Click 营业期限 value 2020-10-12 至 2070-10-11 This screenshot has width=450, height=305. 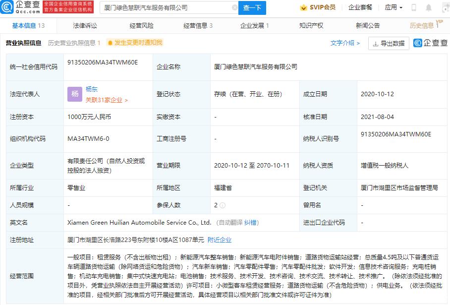point(252,166)
